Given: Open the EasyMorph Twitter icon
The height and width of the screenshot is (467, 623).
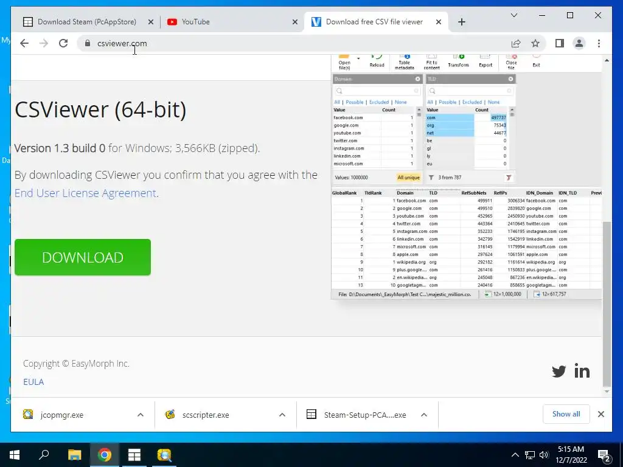Looking at the screenshot, I should (x=559, y=372).
